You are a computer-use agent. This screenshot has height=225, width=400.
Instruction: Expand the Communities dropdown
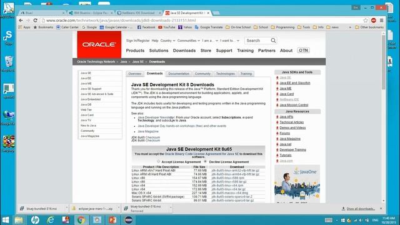click(x=189, y=41)
